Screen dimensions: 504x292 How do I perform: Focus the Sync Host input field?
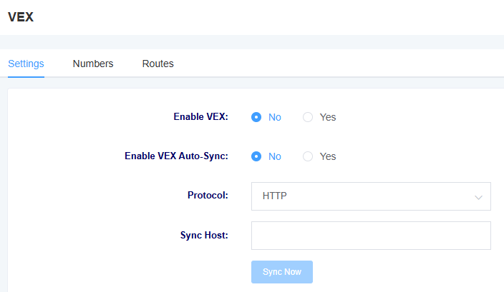pos(371,236)
